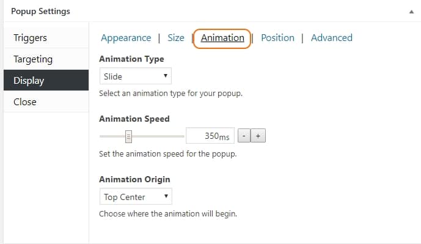Image resolution: width=421 pixels, height=244 pixels.
Task: Switch to the Size sub-tab
Action: pos(176,38)
